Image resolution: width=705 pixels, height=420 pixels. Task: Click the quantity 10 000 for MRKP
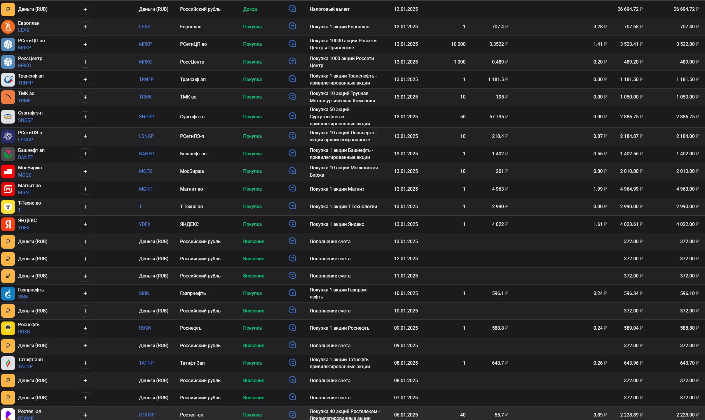click(x=458, y=44)
